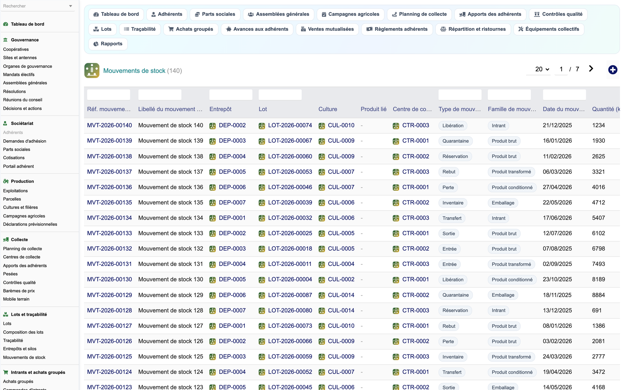The image size is (631, 390).
Task: Open Réunions du conseil sidebar item
Action: click(23, 100)
